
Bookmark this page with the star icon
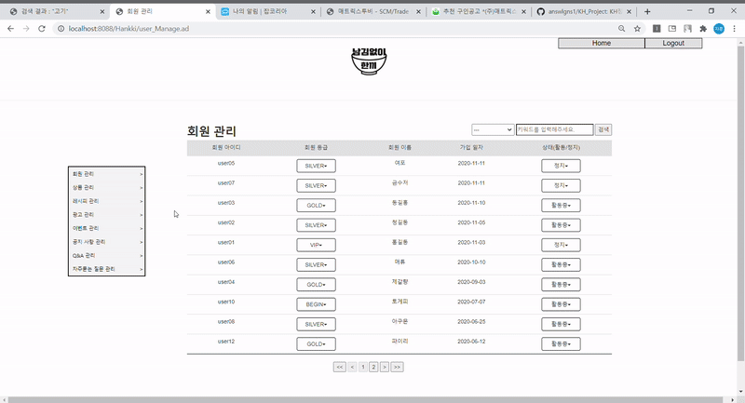click(x=637, y=29)
